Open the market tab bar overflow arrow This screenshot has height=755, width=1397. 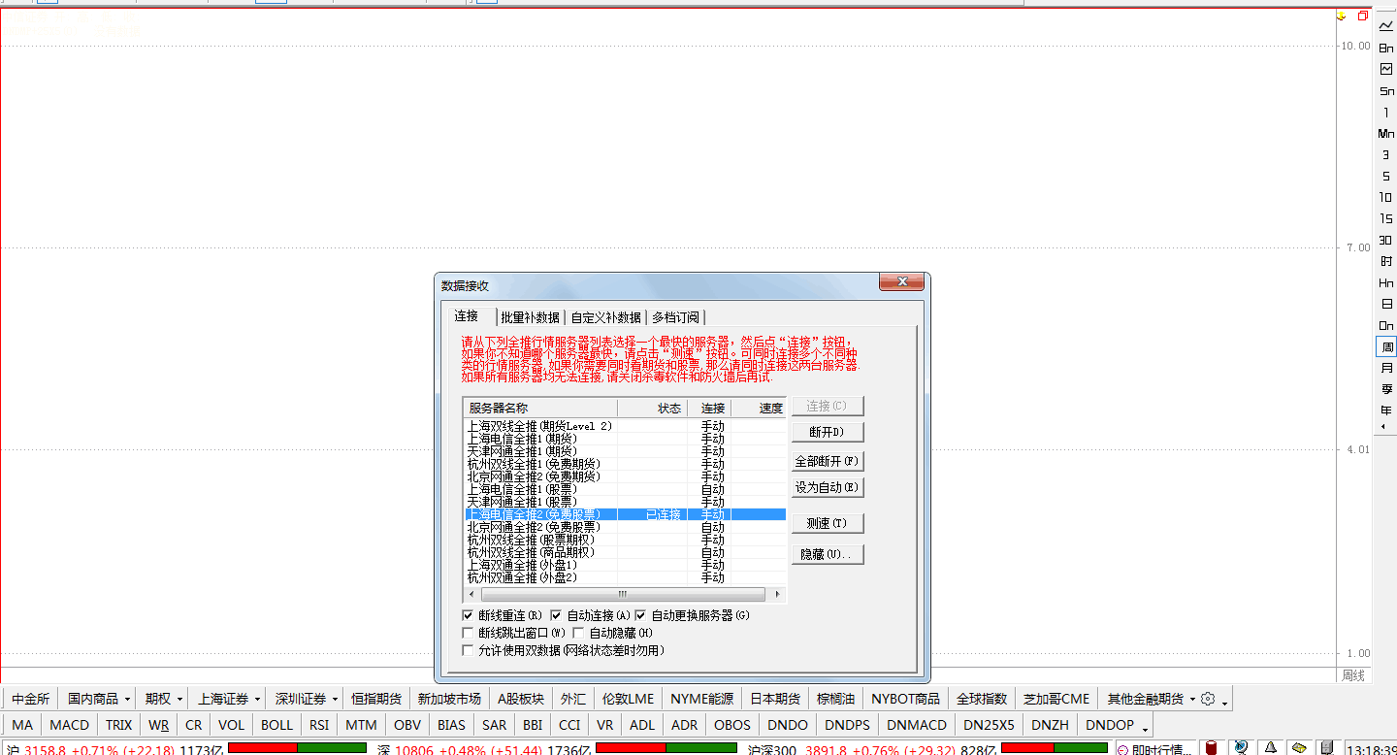pos(1225,702)
